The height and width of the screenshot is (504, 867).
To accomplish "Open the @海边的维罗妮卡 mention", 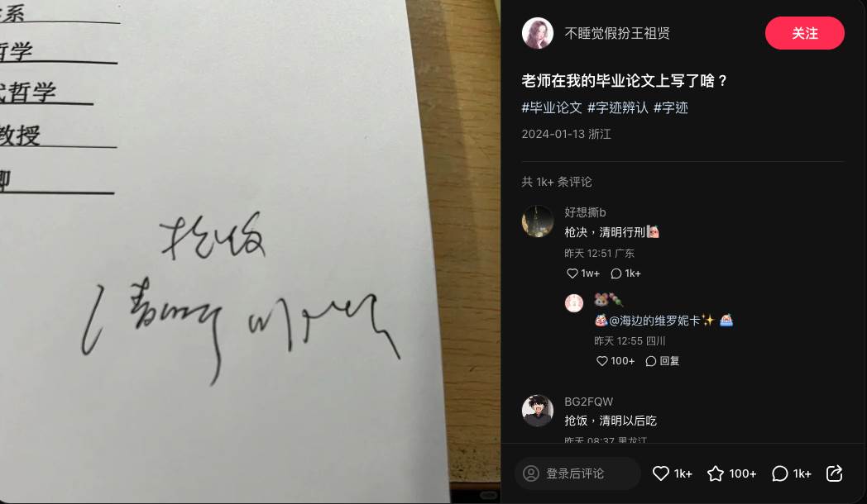I will click(654, 321).
